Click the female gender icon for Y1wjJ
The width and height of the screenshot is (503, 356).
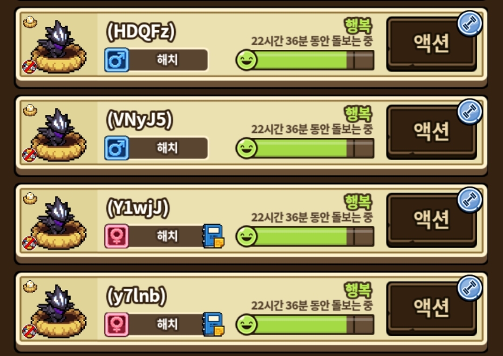117,236
